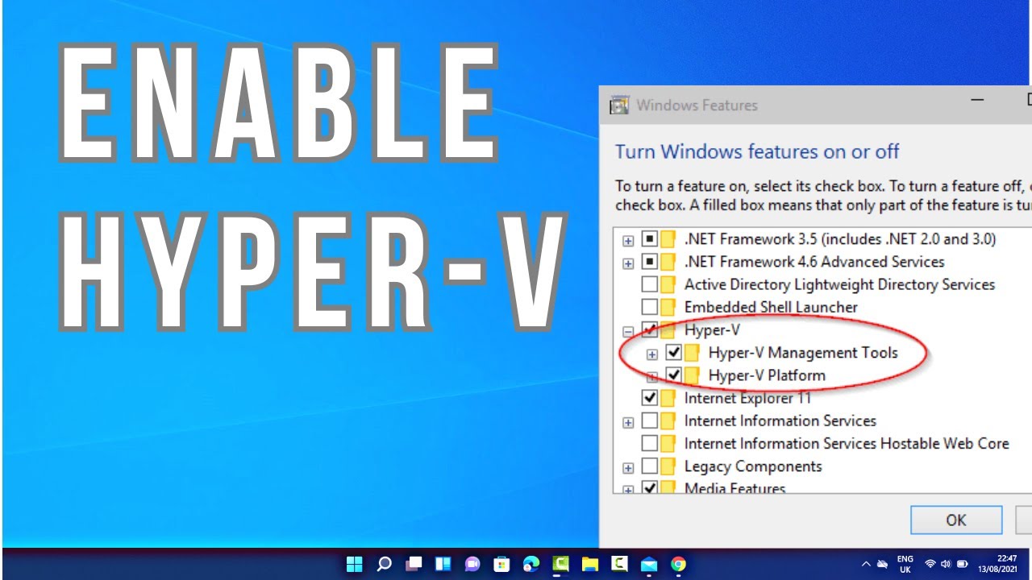The image size is (1032, 580).
Task: Open the Windows Start menu
Action: (x=355, y=564)
